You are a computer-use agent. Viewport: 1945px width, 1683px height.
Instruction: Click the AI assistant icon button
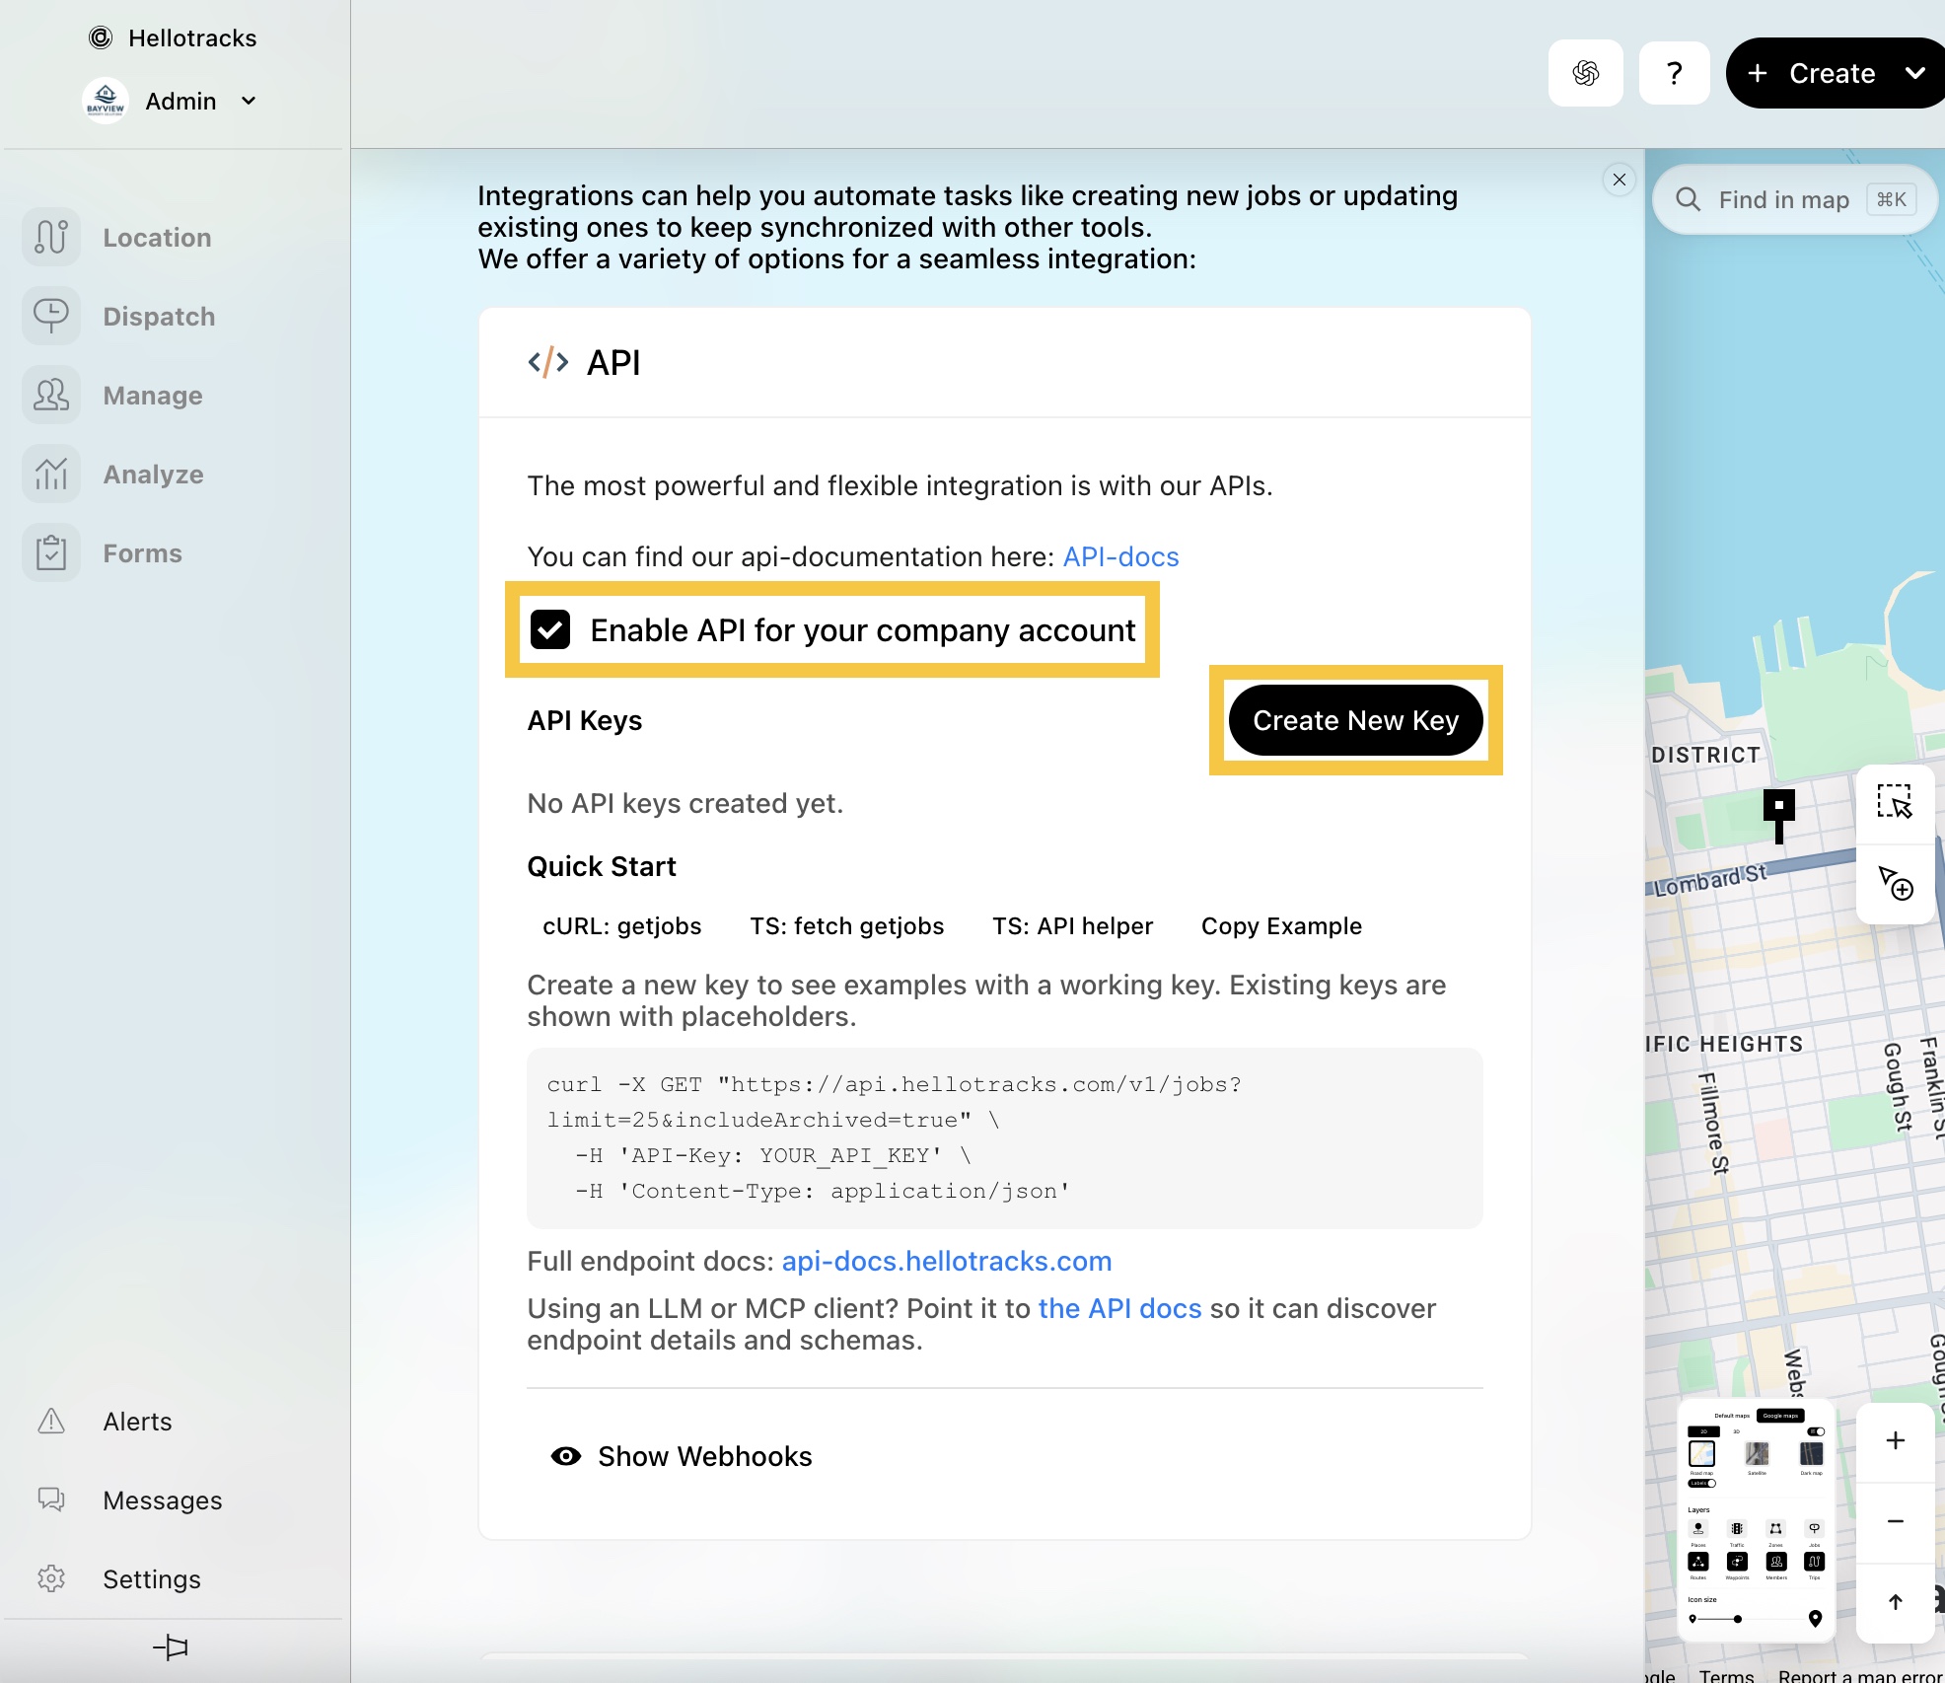coord(1585,73)
